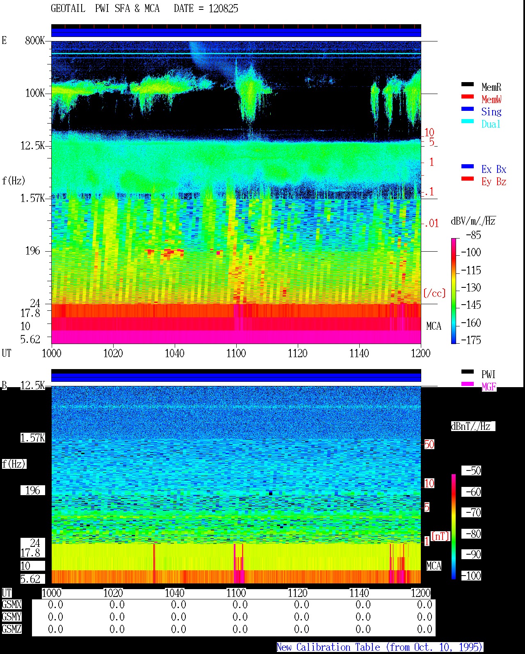This screenshot has width=525, height=654.
Task: Click the black PWI legend swatch
Action: click(x=468, y=372)
